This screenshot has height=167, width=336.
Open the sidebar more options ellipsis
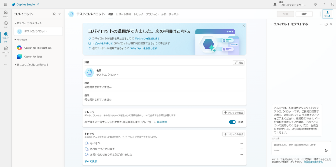coord(6,65)
